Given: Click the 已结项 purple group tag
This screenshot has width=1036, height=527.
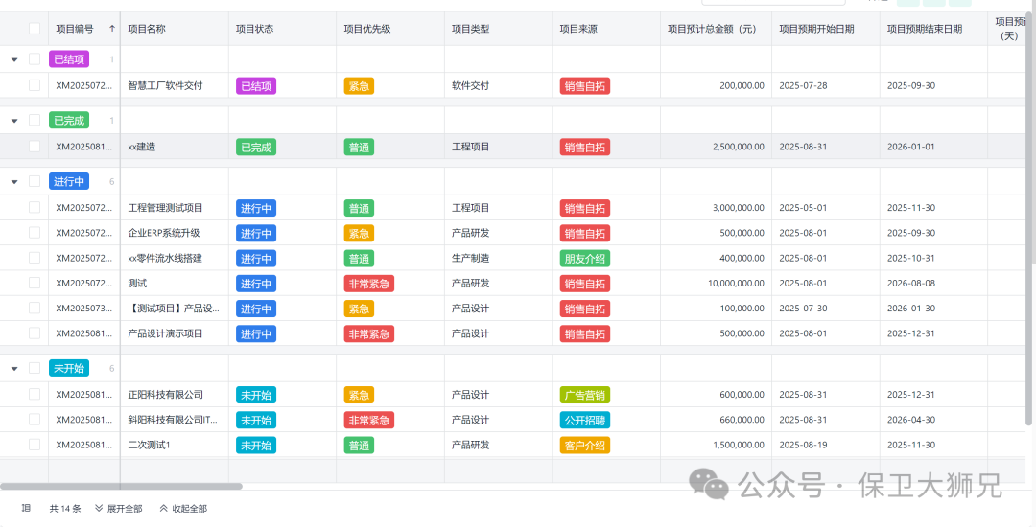Looking at the screenshot, I should pyautogui.click(x=69, y=59).
